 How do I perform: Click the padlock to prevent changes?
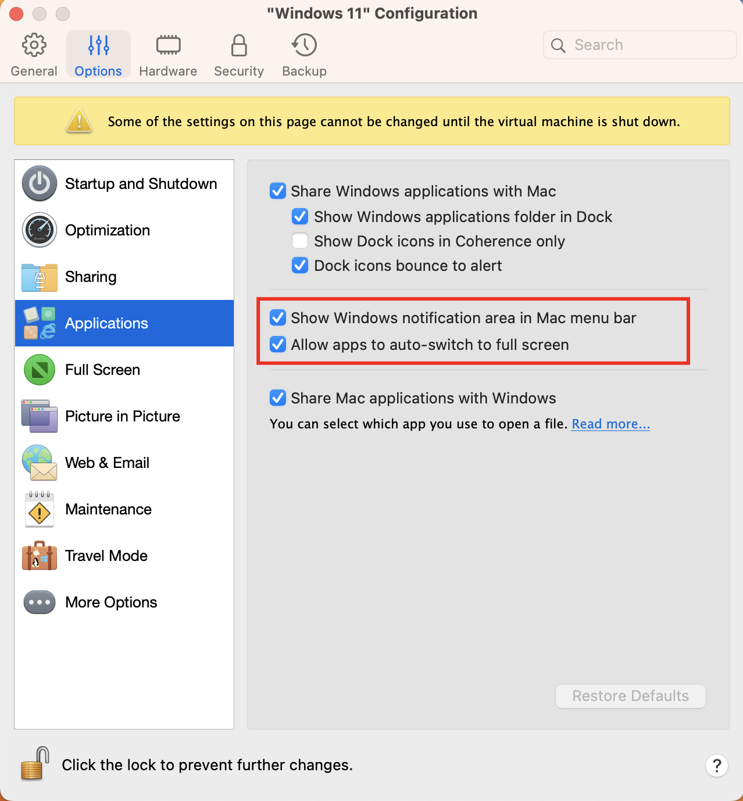(x=35, y=764)
